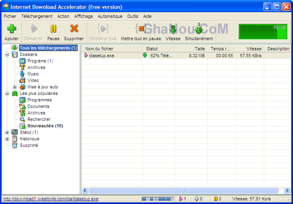Open the Action menu
This screenshot has width=293, height=204.
tap(64, 16)
